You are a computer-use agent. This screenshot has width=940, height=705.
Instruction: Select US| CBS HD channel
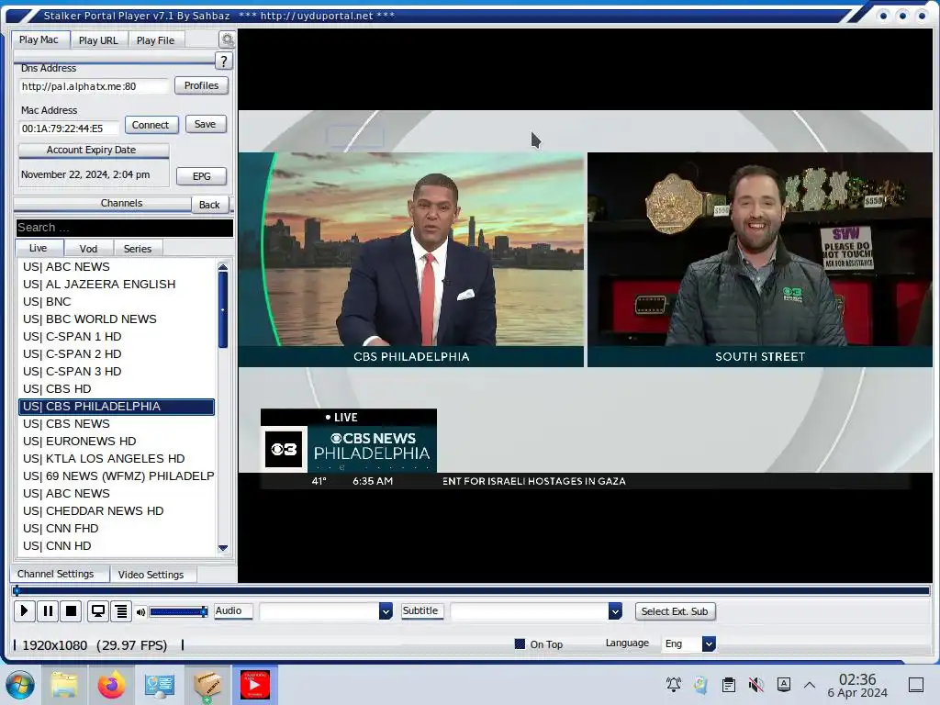117,388
